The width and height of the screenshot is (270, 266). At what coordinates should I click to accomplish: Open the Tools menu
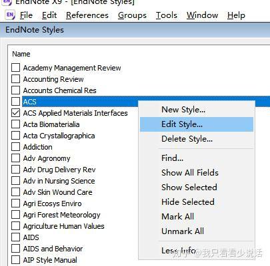[x=167, y=15]
